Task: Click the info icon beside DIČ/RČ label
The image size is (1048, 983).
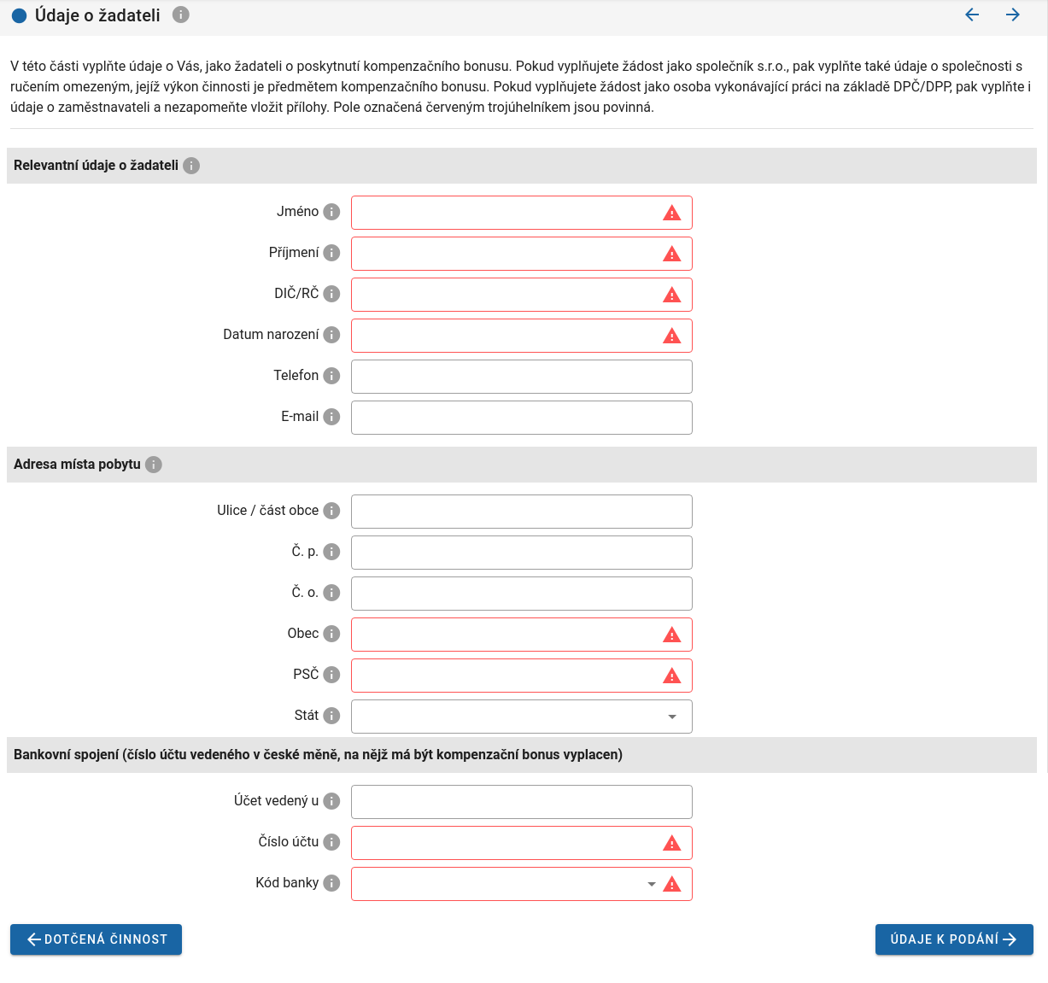Action: [x=331, y=294]
